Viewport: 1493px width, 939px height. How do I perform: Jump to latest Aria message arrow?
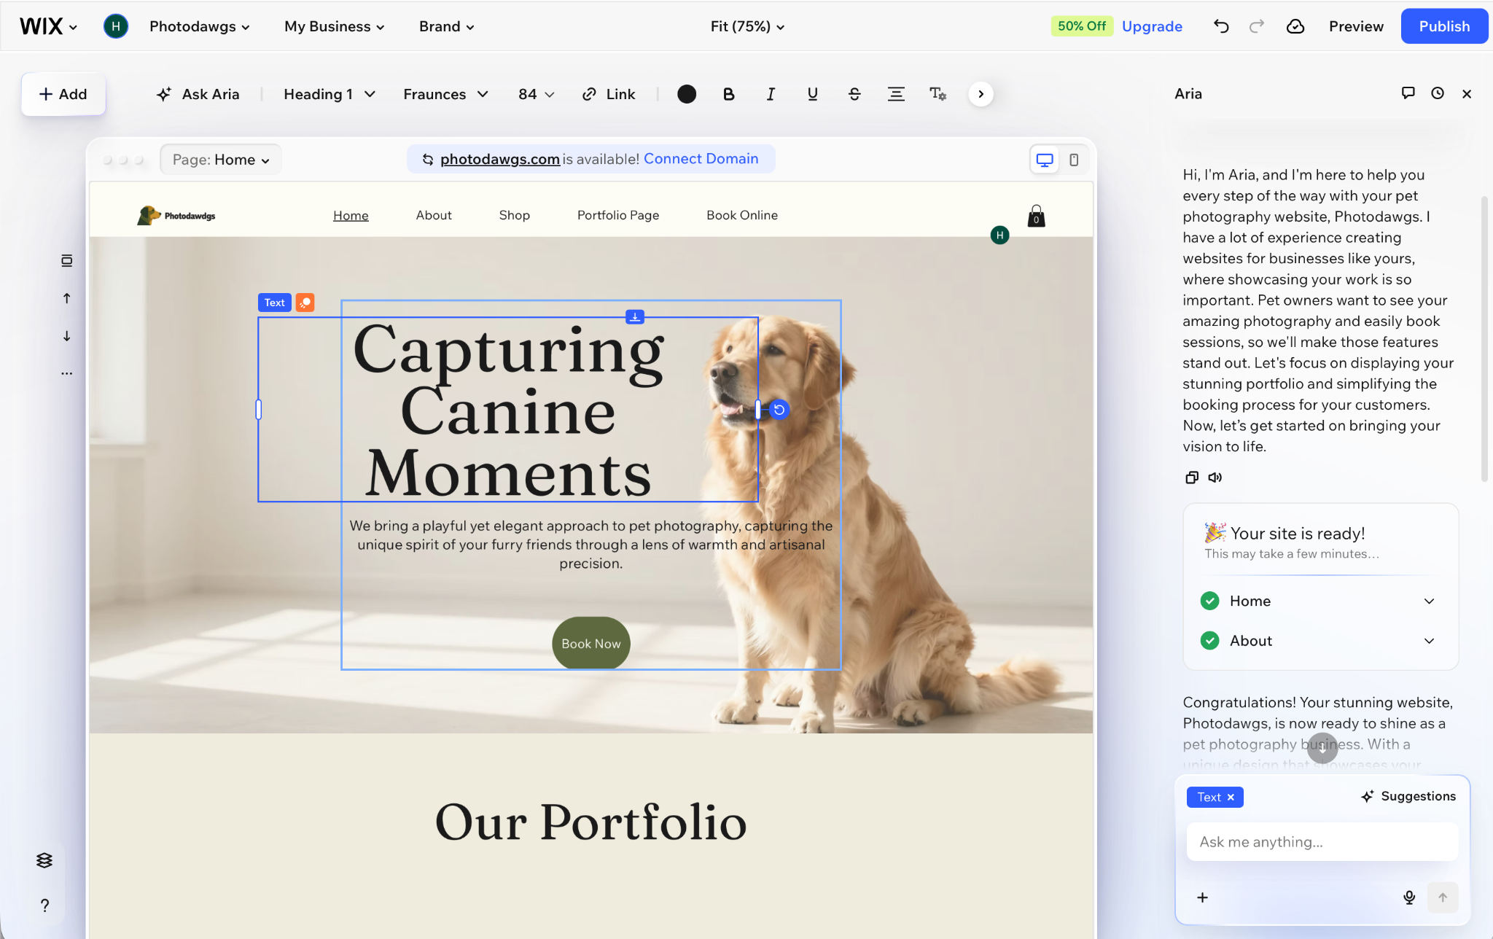1322,748
